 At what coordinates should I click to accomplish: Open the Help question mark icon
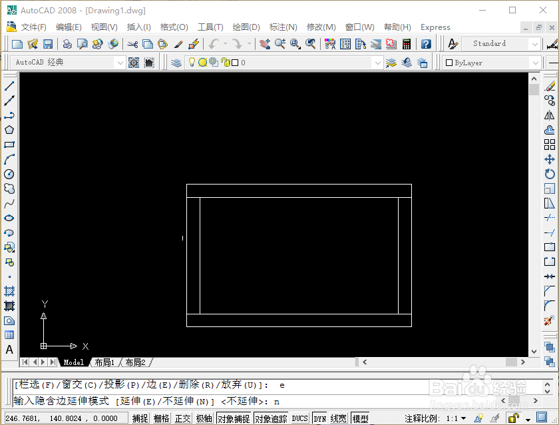tap(426, 44)
